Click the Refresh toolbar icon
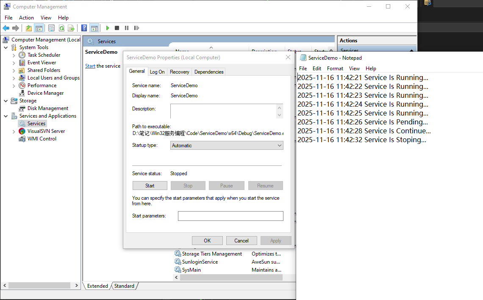The image size is (483, 300). click(61, 28)
